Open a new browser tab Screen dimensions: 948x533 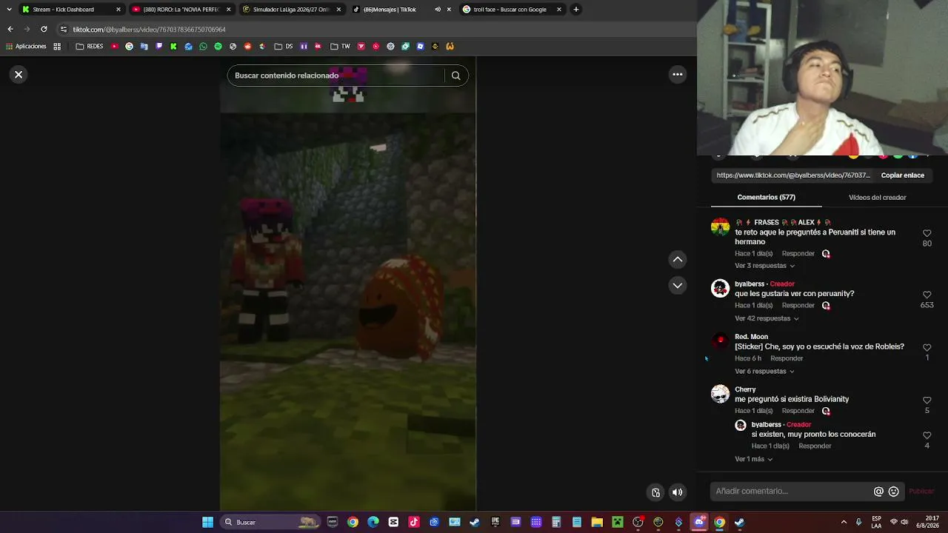tap(576, 10)
